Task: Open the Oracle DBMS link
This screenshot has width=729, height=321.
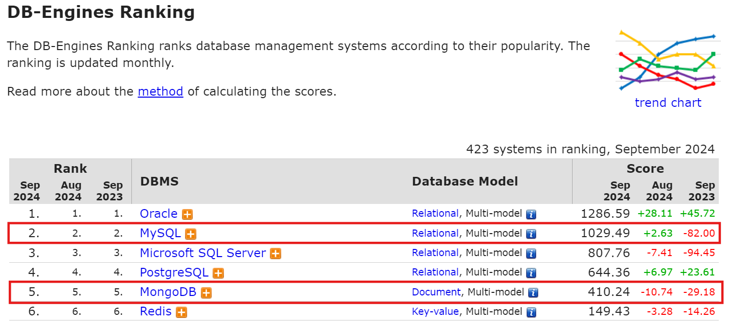Action: point(159,214)
